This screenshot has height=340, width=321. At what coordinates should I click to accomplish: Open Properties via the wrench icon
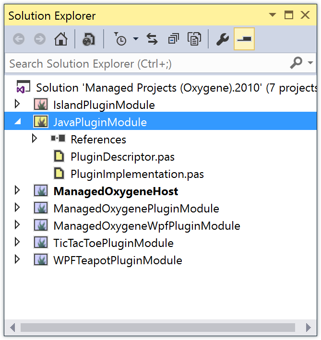pyautogui.click(x=223, y=39)
